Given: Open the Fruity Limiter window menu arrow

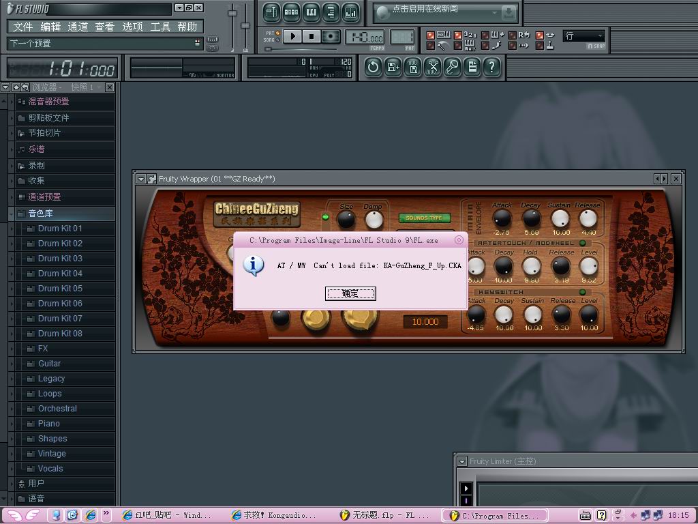Looking at the screenshot, I should click(462, 462).
